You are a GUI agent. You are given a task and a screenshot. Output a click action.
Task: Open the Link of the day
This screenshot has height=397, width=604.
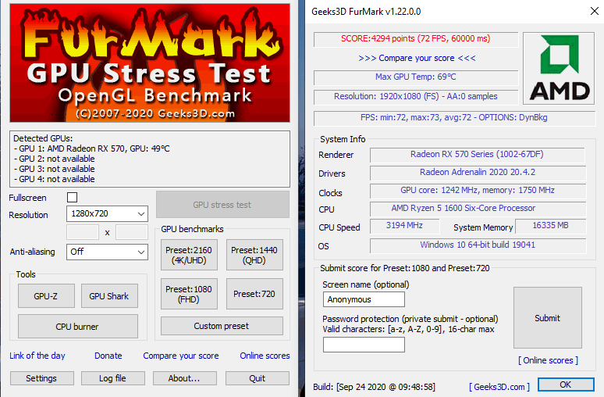coord(37,356)
